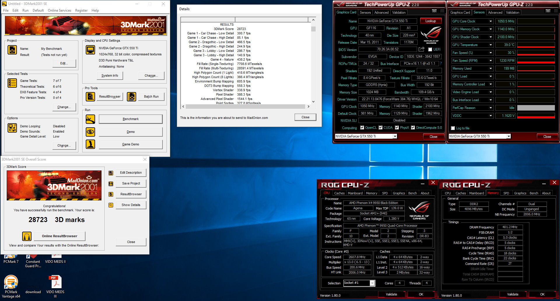Open the Bus Interface Load sensor dropdown
This screenshot has height=301, width=560.
pos(491,100)
